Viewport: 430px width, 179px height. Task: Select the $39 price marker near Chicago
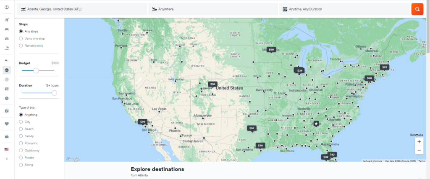(x=300, y=71)
